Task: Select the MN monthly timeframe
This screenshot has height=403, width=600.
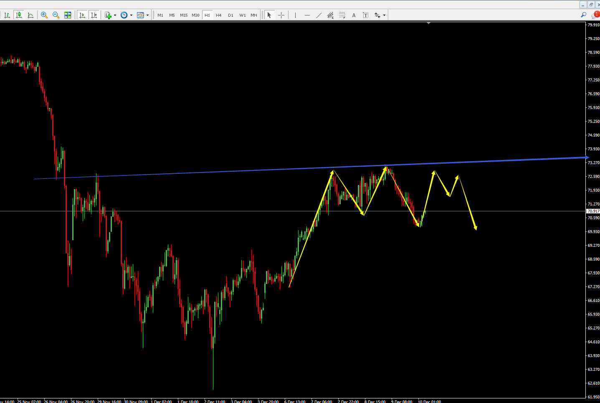Action: tap(254, 15)
